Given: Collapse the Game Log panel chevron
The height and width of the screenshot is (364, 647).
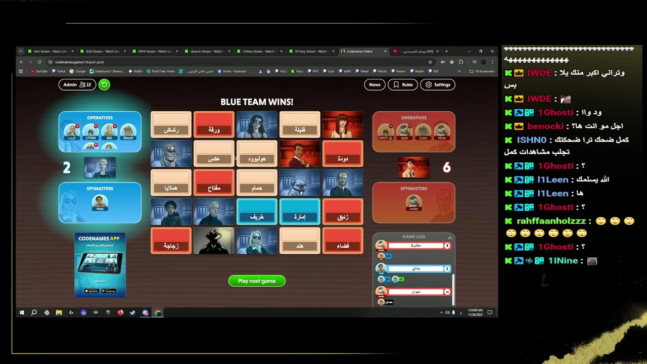Looking at the screenshot, I should pyautogui.click(x=450, y=237).
